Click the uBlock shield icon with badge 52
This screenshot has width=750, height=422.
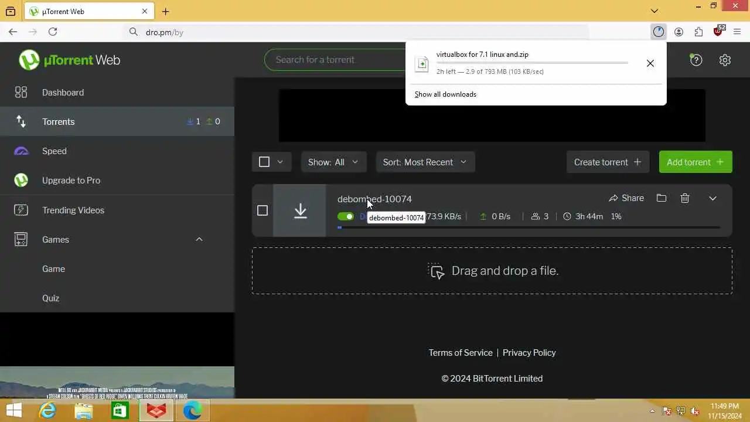point(718,31)
